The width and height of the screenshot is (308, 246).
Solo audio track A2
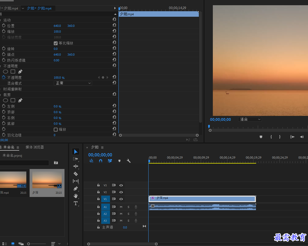tap(128, 214)
